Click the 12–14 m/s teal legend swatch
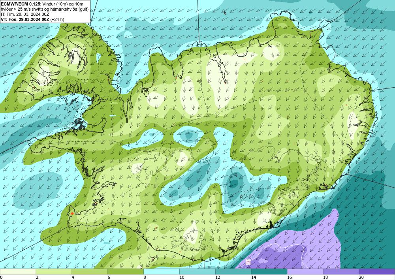This screenshot has width=395, height=280. point(233,272)
